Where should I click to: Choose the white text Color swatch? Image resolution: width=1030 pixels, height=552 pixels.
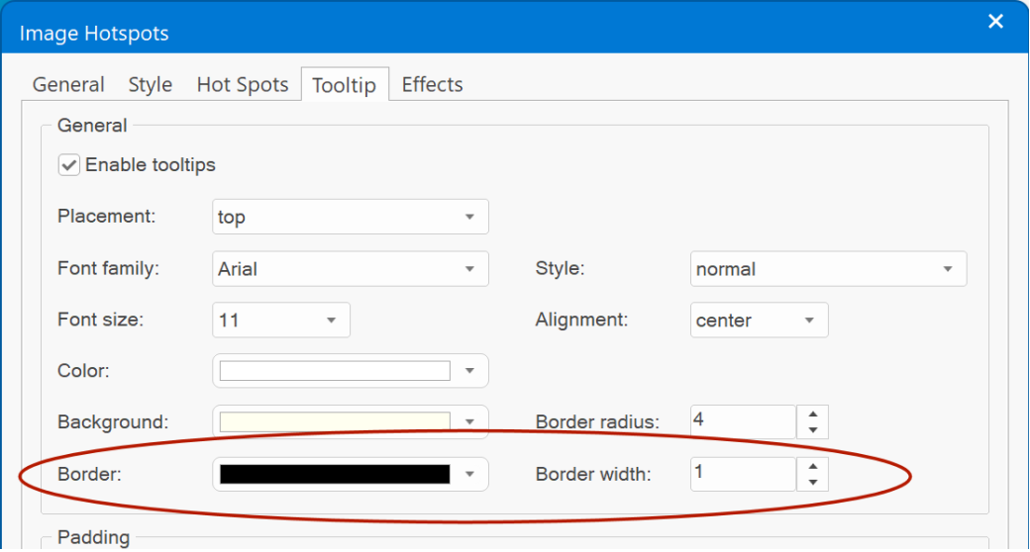335,371
